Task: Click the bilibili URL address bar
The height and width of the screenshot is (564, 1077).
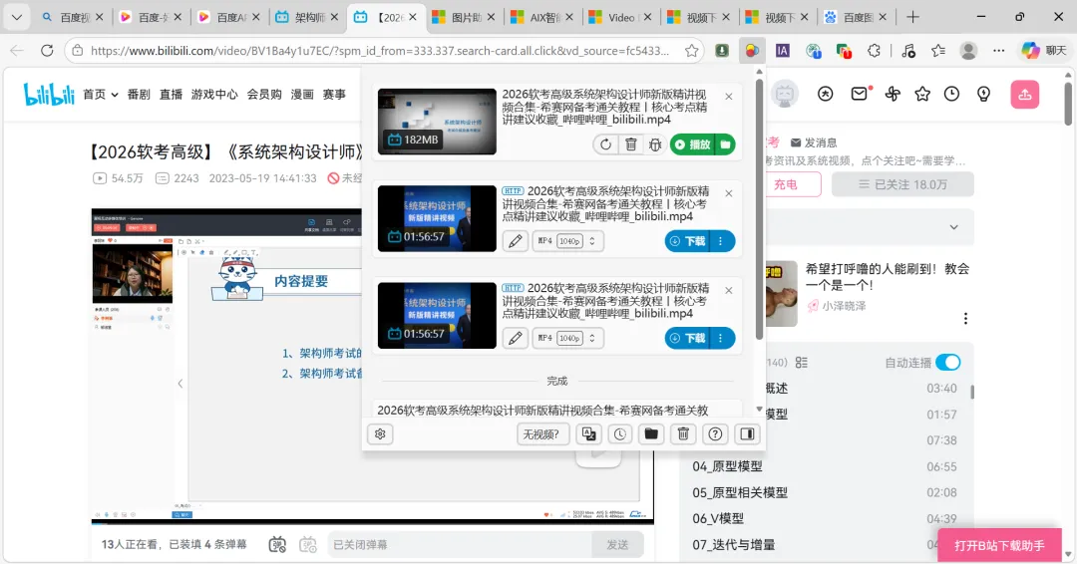Action: 379,50
